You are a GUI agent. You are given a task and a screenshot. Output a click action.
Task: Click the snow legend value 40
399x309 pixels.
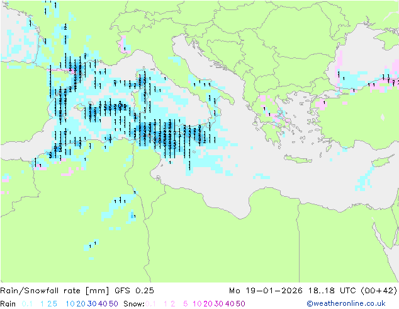[230, 304]
